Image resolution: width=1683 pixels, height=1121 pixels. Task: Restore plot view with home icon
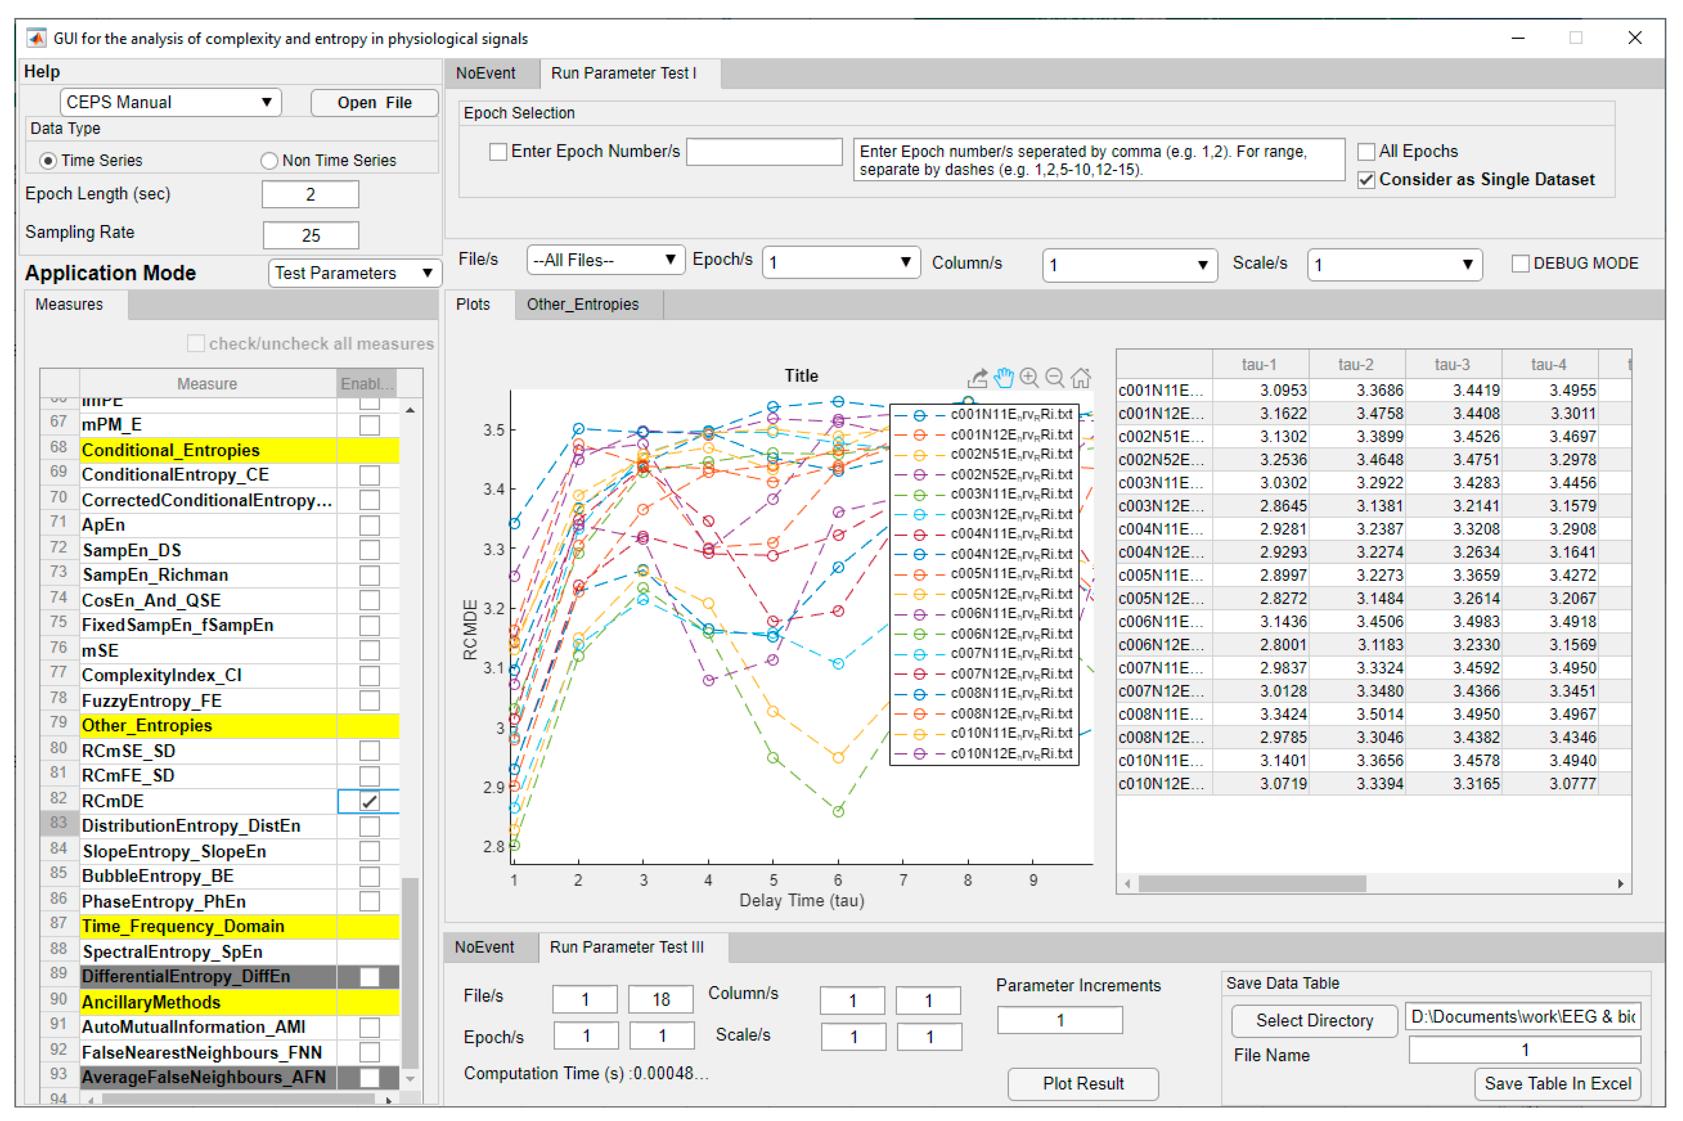tap(1081, 377)
